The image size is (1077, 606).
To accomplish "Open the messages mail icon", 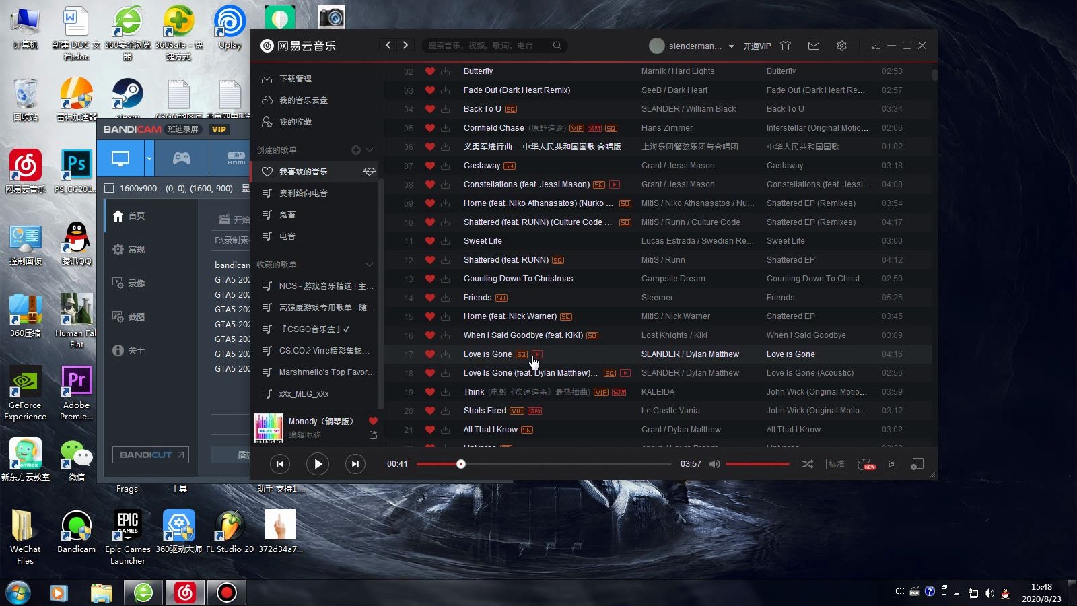I will tap(814, 46).
